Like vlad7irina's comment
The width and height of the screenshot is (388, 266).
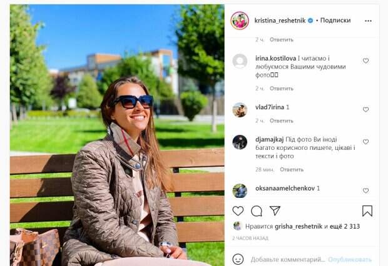coord(365,109)
